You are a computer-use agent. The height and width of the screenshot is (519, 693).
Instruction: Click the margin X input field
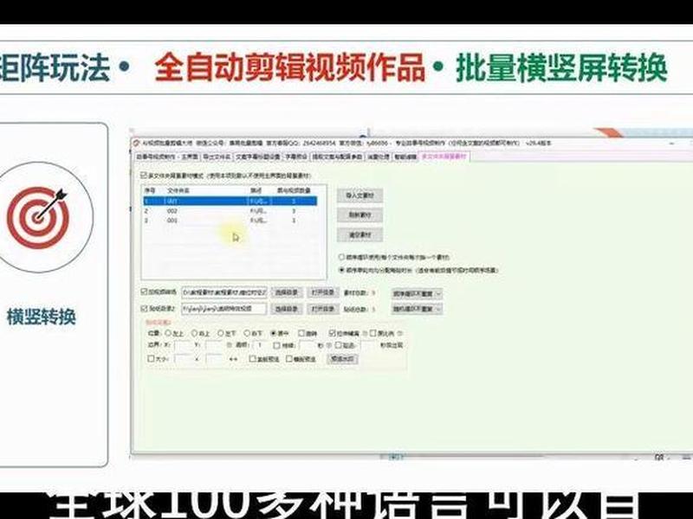(183, 345)
